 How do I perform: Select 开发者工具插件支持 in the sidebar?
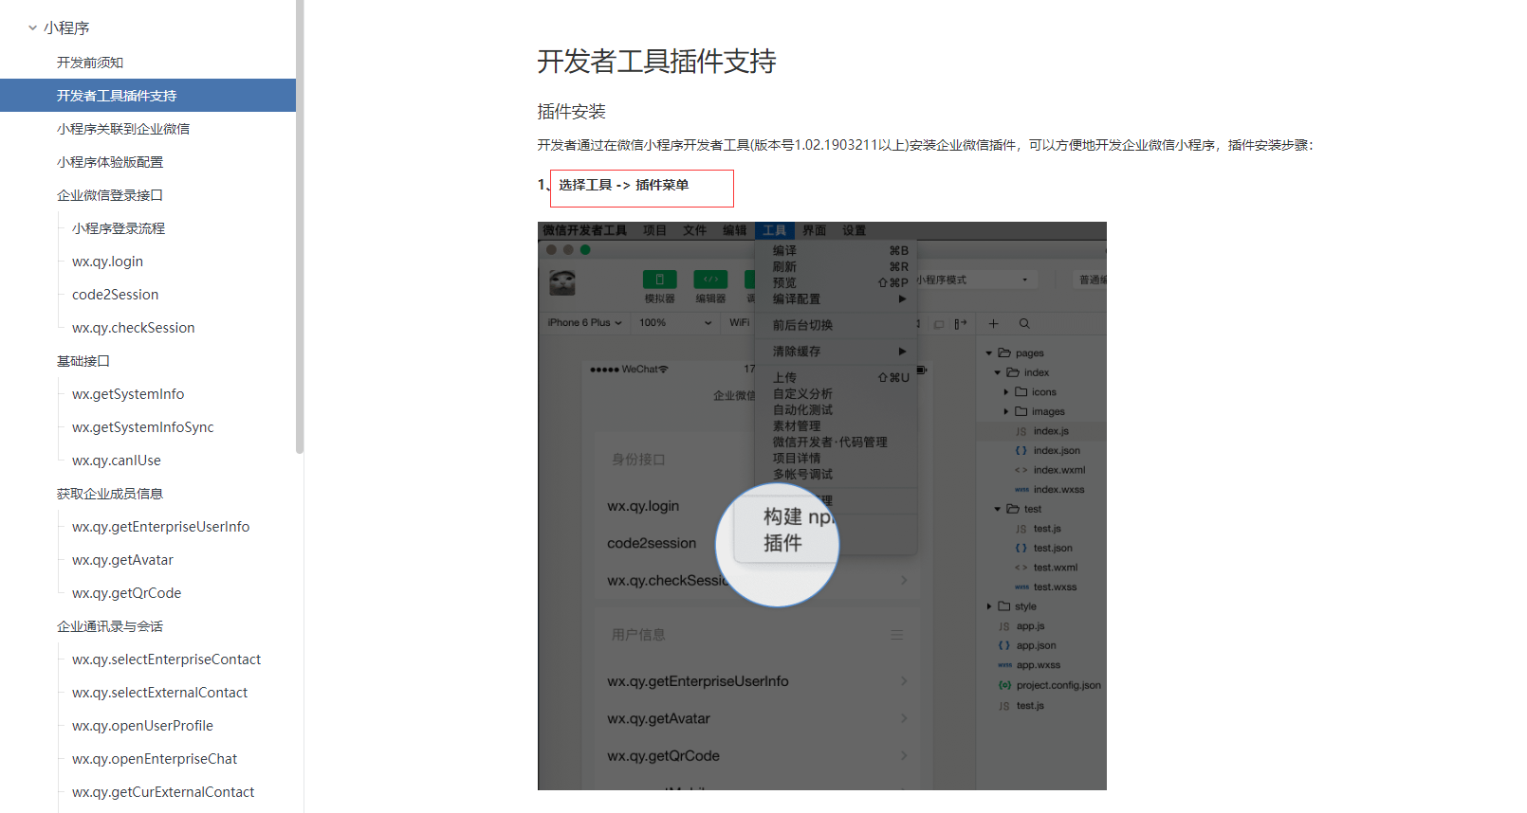[x=148, y=96]
